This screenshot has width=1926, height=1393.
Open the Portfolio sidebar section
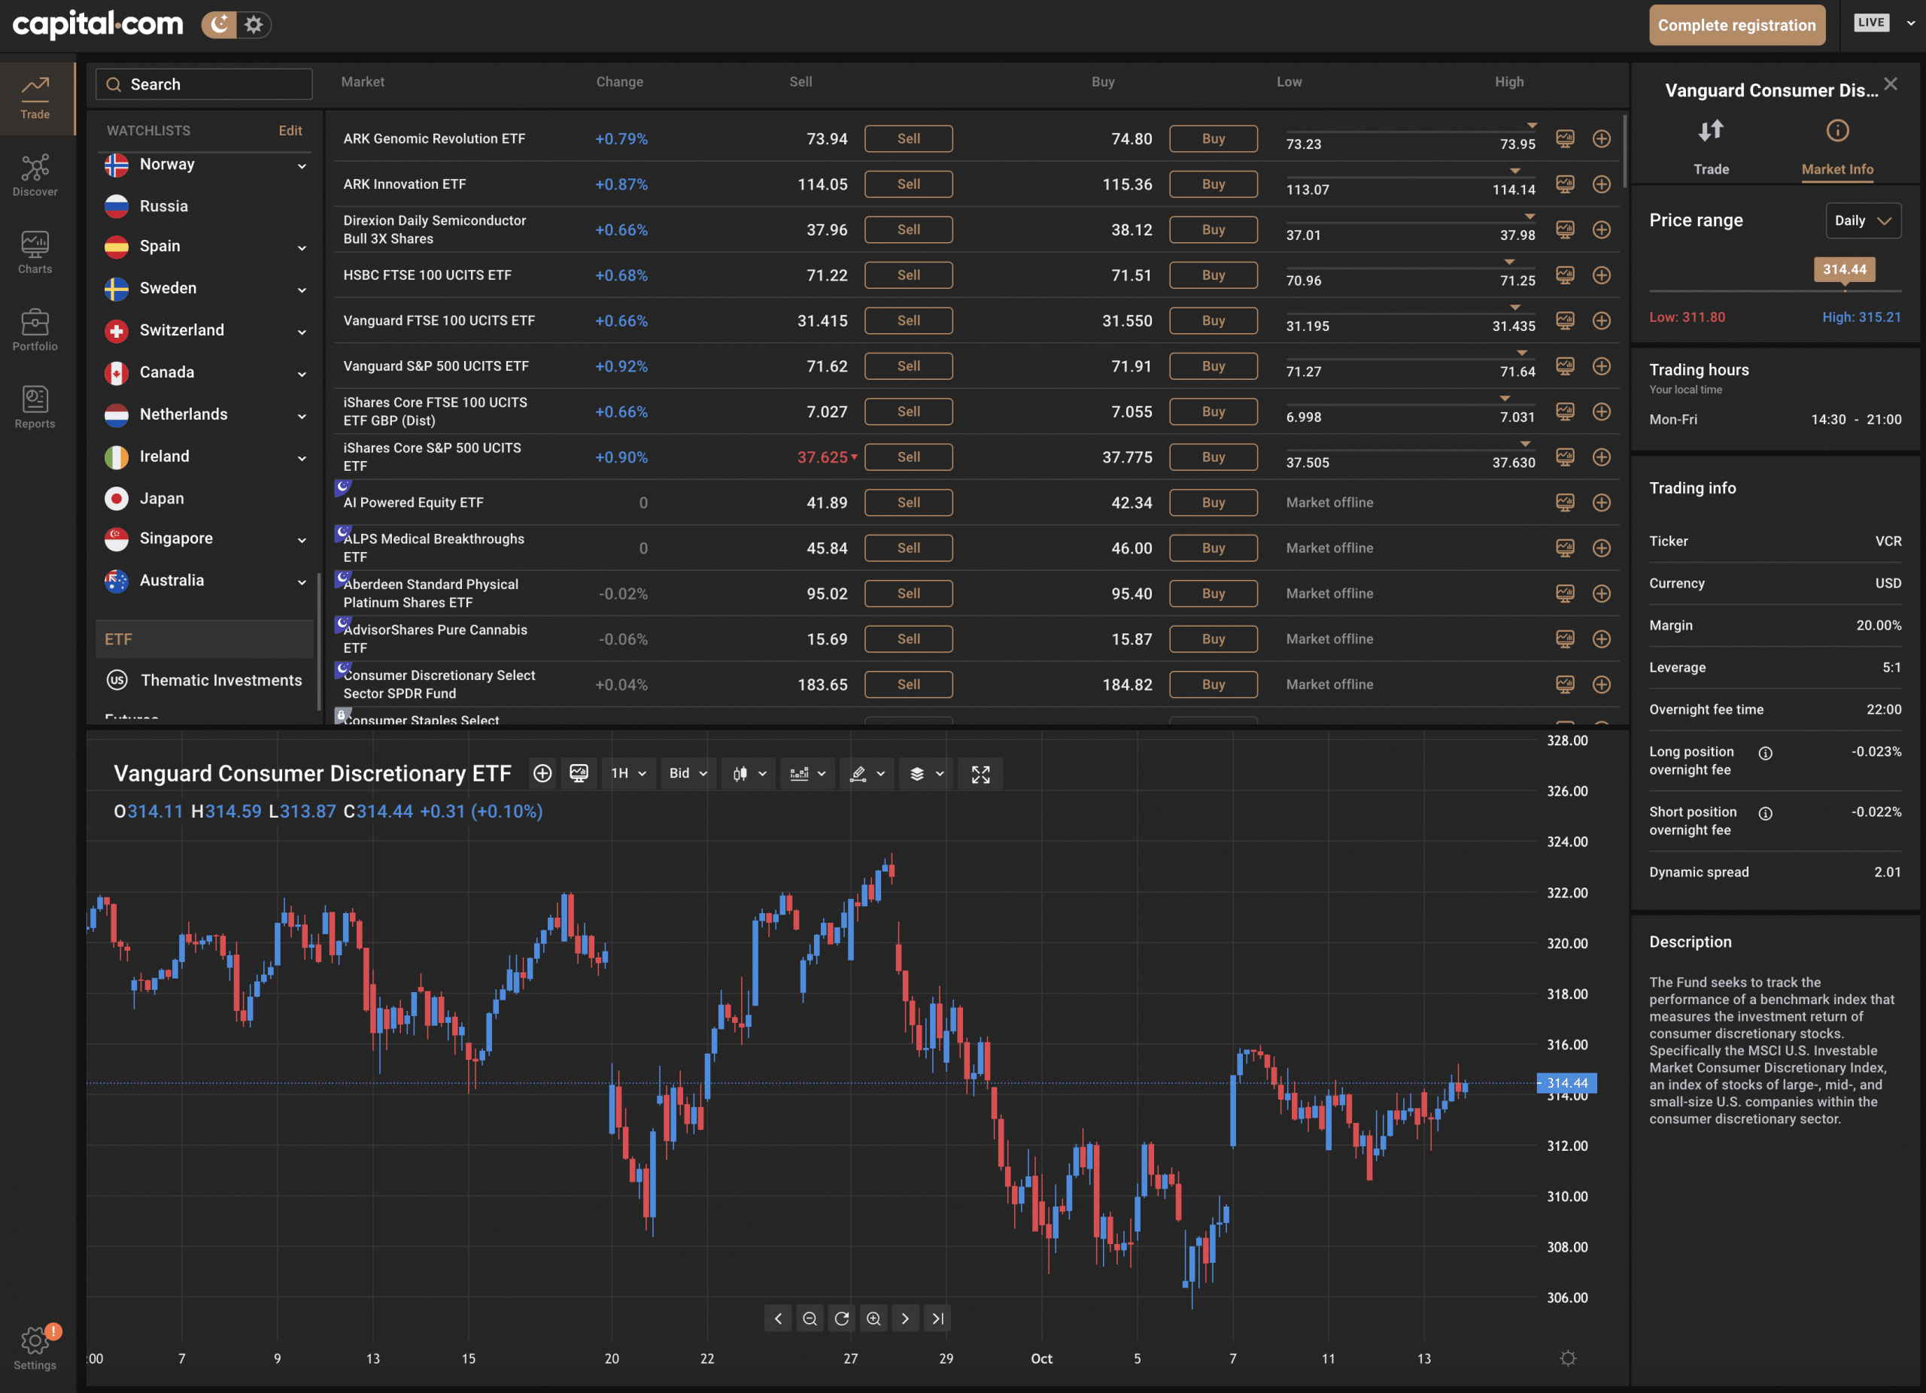[35, 330]
